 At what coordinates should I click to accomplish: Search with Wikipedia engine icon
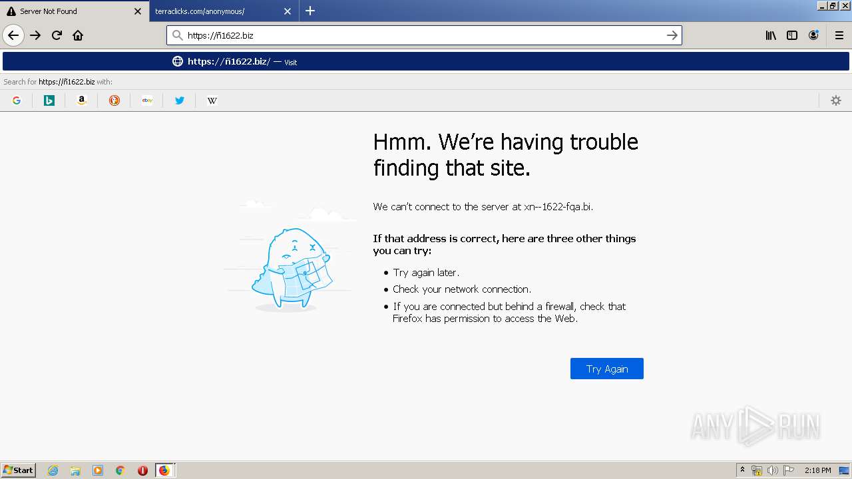212,100
